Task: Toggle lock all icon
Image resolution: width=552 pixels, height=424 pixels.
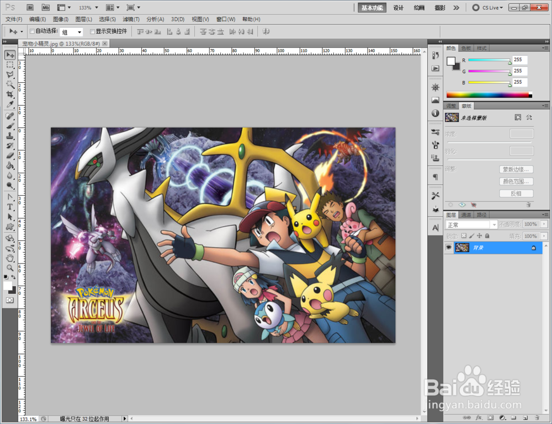Action: 487,236
